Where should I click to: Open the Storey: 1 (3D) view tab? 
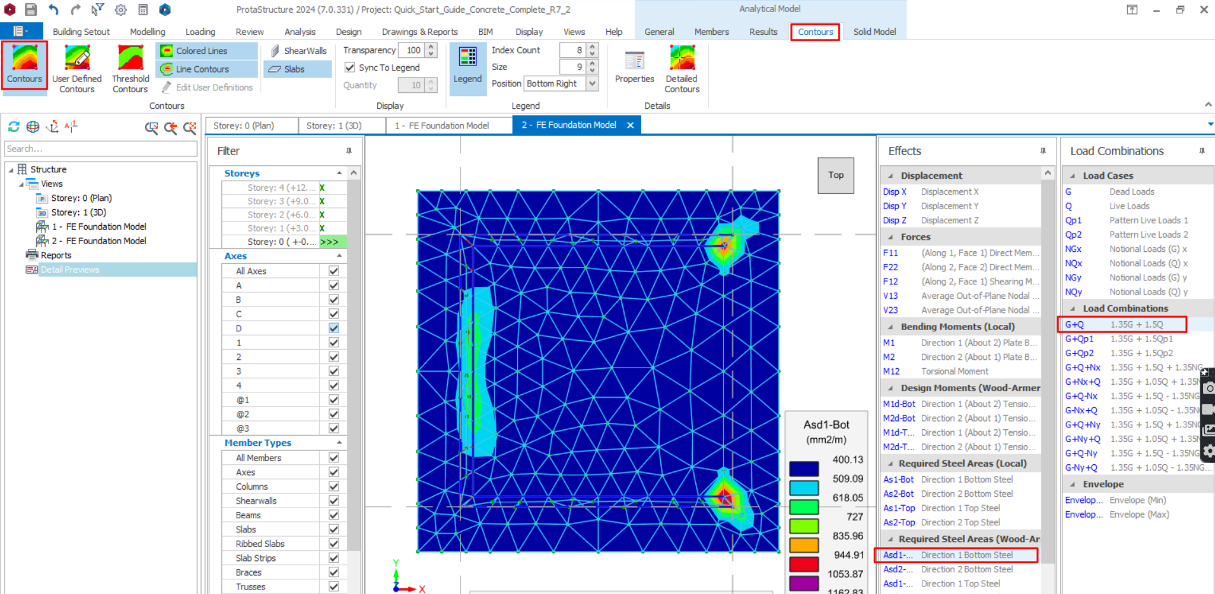pyautogui.click(x=334, y=125)
